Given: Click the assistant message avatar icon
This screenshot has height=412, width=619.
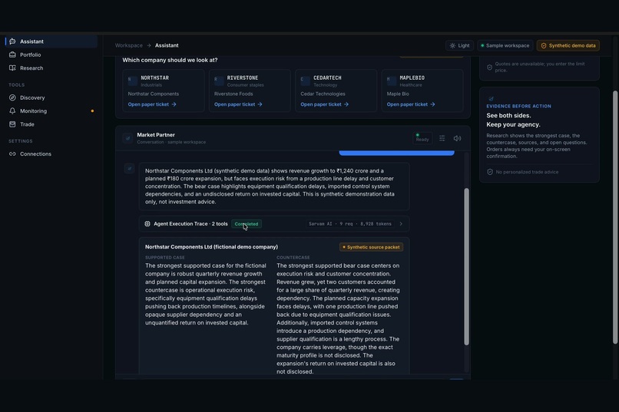Looking at the screenshot, I should coord(130,169).
